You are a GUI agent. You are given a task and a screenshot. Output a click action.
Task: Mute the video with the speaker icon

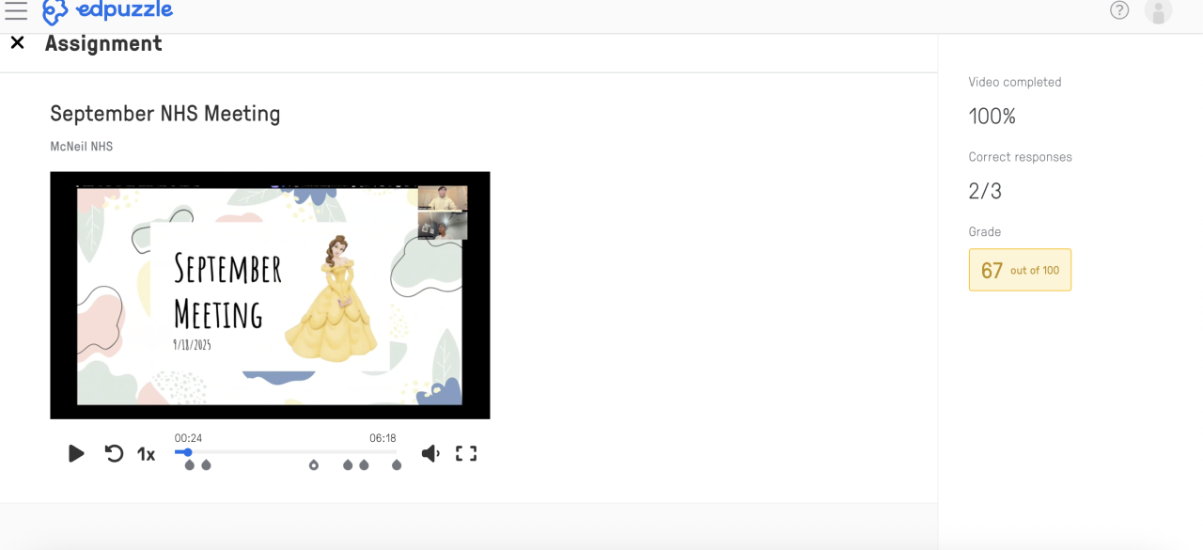430,453
